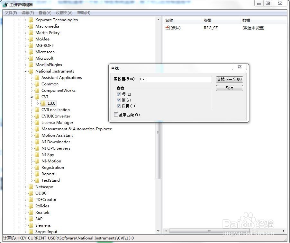Click the 类型 column header
This screenshot has height=243, width=290.
(x=221, y=20)
